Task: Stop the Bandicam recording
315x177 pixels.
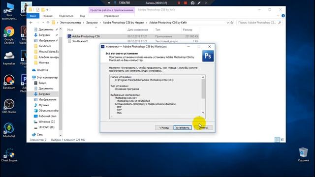Action: (186, 3)
